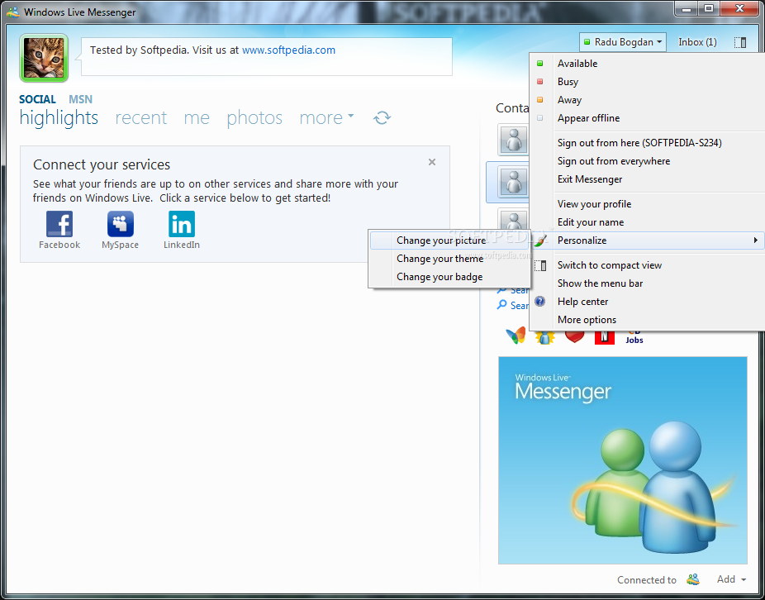
Task: Click the Connected to people icon
Action: [x=693, y=579]
